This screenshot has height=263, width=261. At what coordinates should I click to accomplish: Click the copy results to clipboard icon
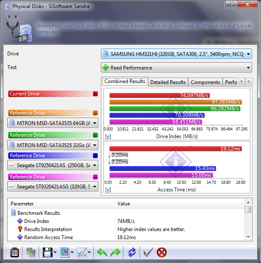(31, 252)
